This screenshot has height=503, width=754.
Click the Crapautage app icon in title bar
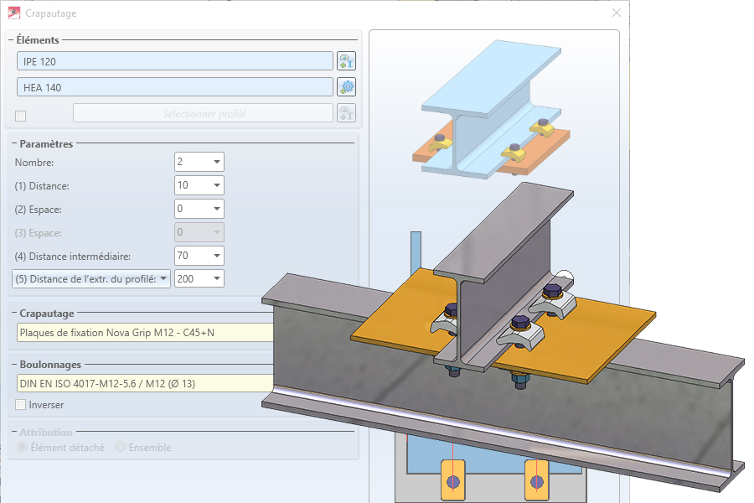[x=13, y=13]
